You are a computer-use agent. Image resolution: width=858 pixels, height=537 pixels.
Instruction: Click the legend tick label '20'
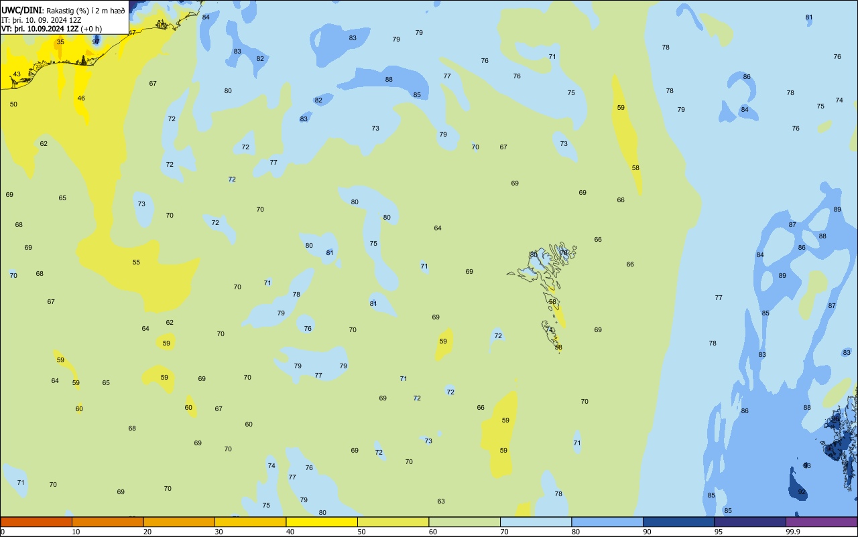pos(147,532)
